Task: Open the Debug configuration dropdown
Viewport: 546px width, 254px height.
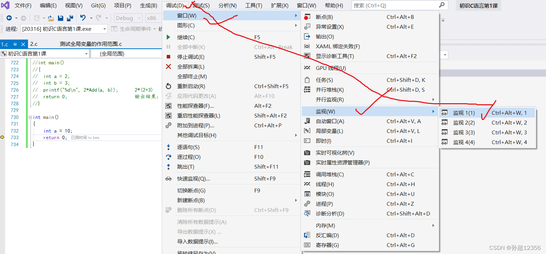Action: click(x=129, y=18)
